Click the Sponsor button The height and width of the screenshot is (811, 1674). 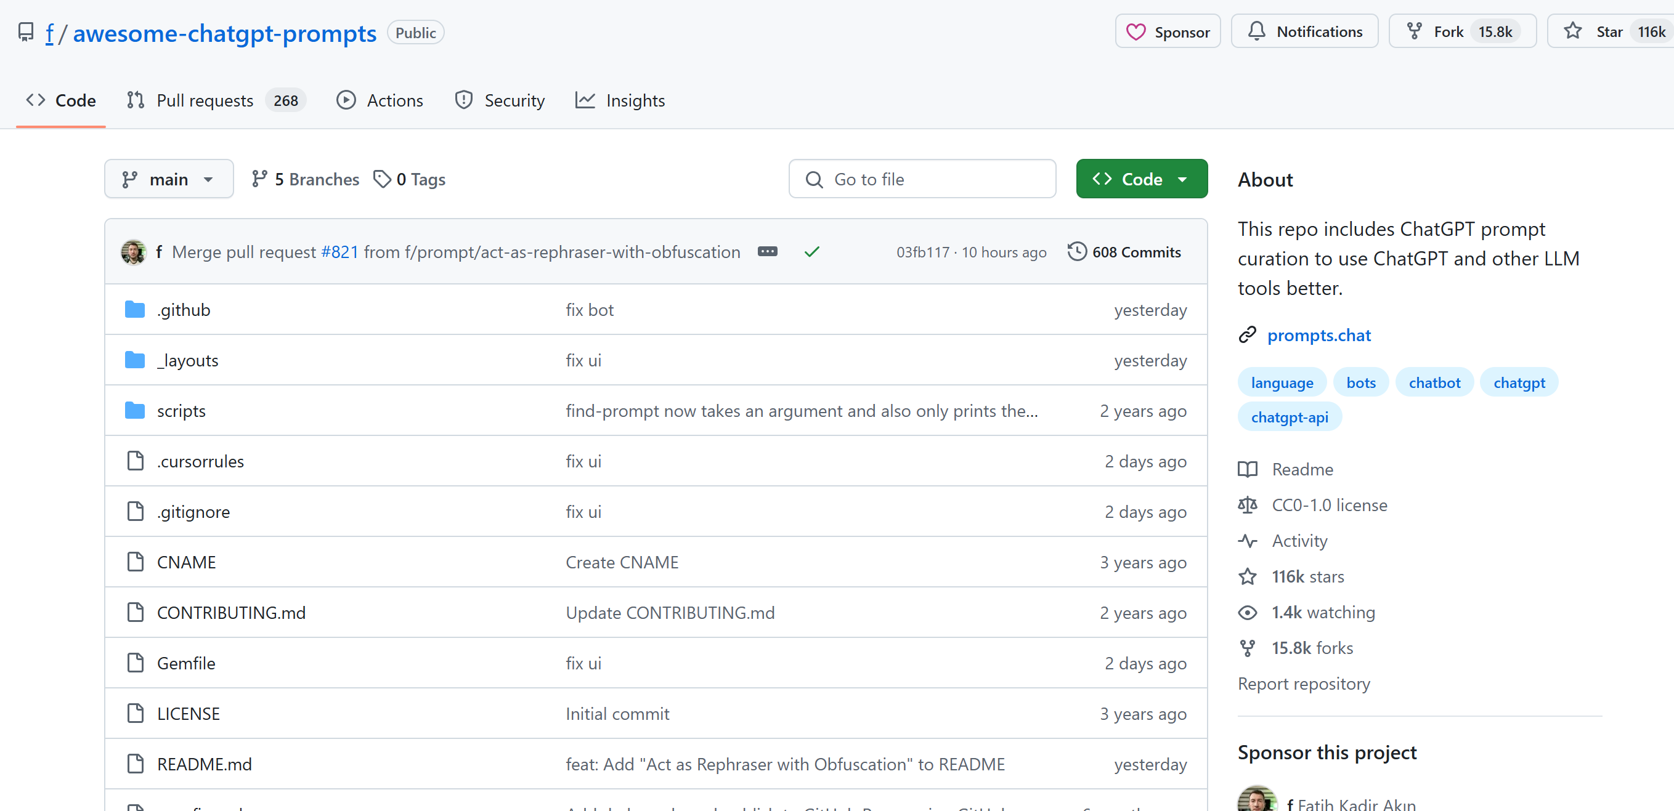coord(1168,32)
